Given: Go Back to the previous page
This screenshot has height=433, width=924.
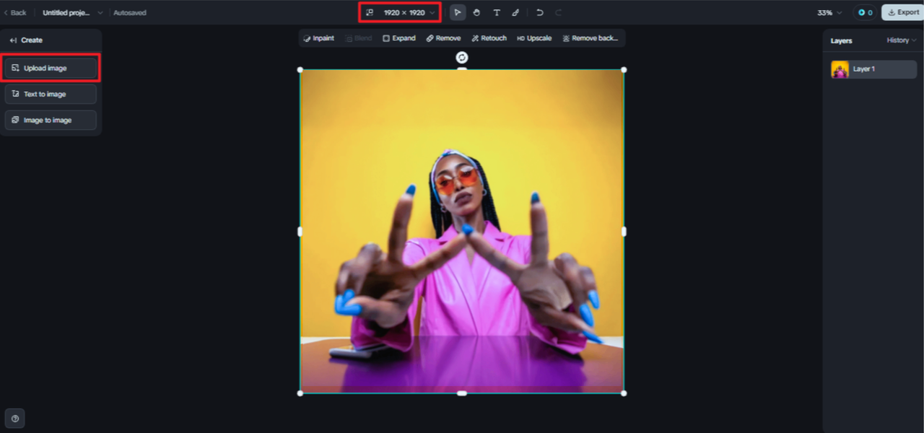Looking at the screenshot, I should tap(14, 13).
